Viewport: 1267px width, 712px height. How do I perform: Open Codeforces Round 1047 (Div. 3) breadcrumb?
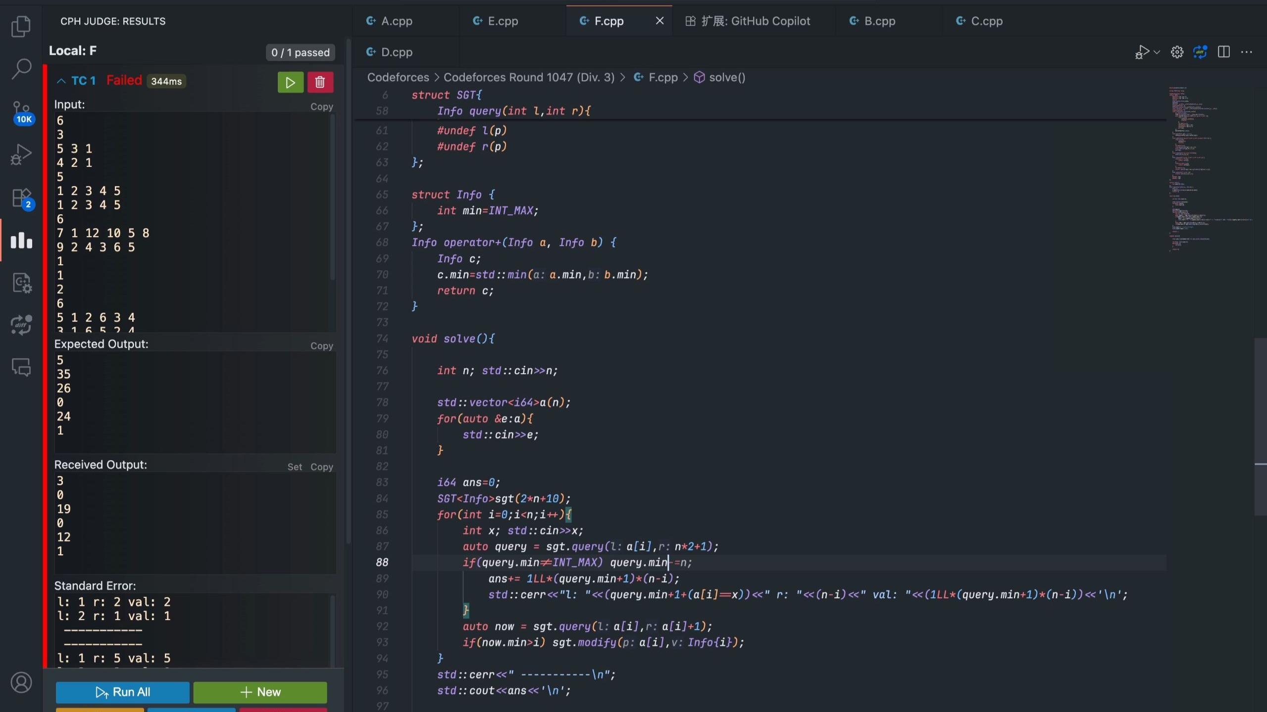(x=529, y=77)
